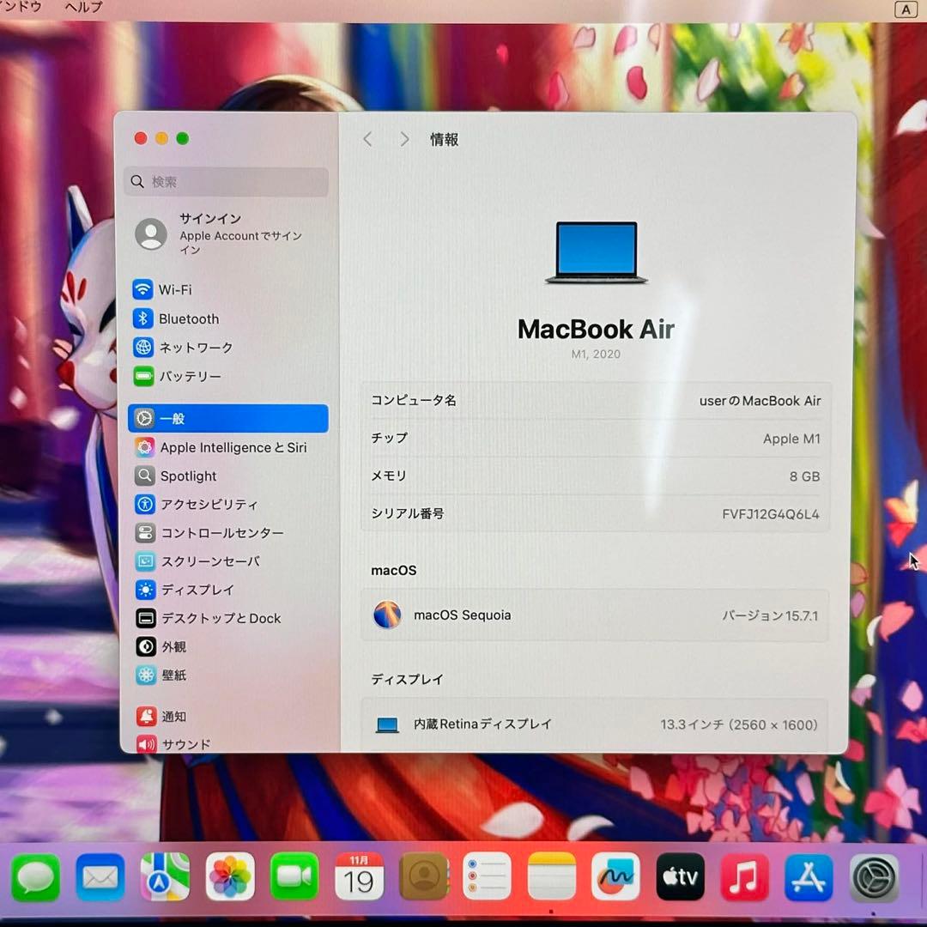Viewport: 927px width, 927px height.
Task: Click the input source indicator in menu bar
Action: [906, 9]
